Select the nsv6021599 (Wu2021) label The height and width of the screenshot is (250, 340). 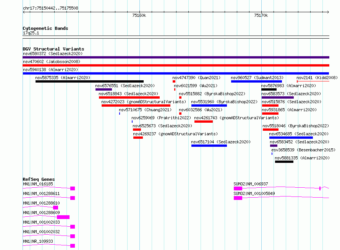(196, 86)
